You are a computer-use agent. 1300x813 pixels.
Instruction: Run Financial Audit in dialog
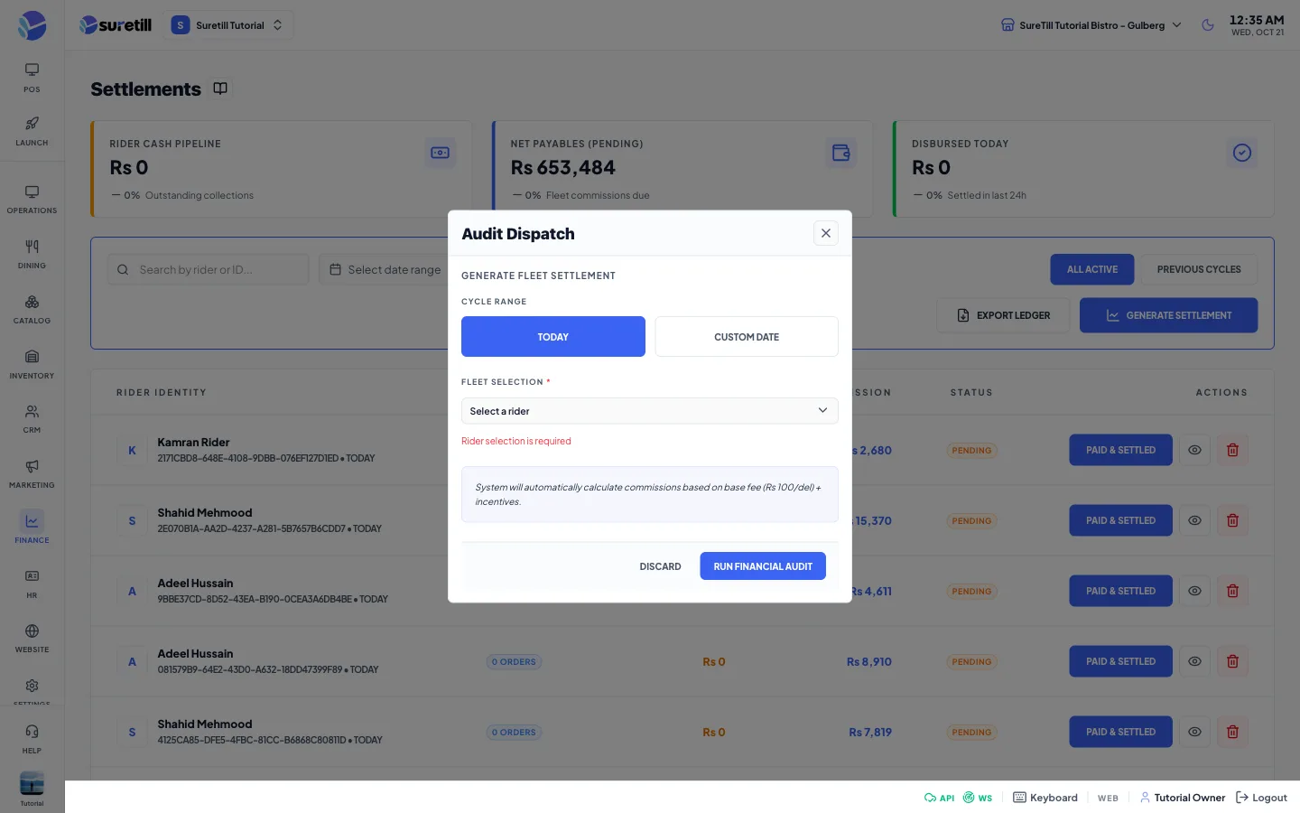click(x=763, y=566)
